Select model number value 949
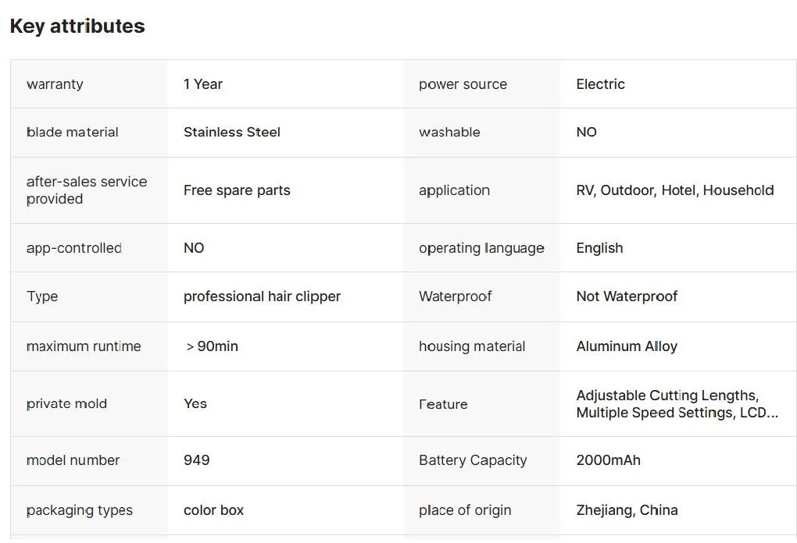Image resolution: width=797 pixels, height=543 pixels. tap(196, 460)
